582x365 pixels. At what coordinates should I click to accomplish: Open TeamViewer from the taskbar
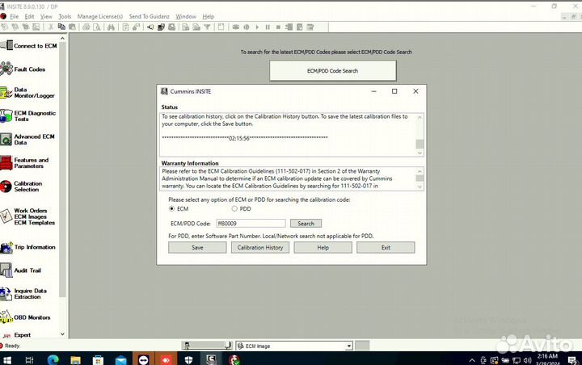[144, 360]
